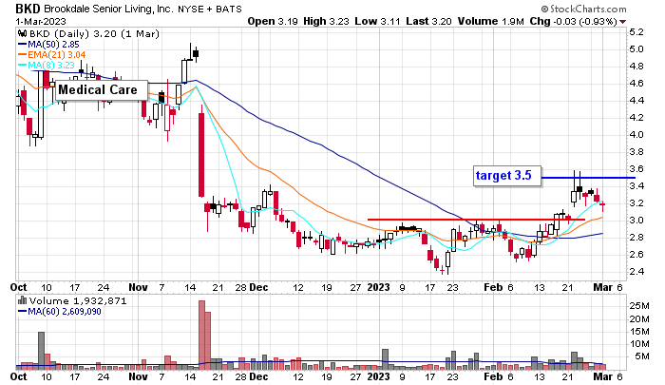Click the 1-Mar-2023 date label
665x385 pixels.
click(41, 21)
